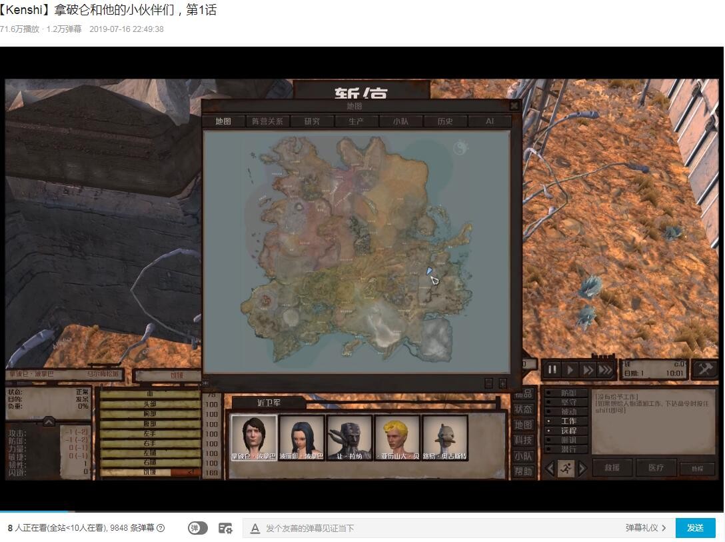Click the small button right of 医疗

click(697, 469)
